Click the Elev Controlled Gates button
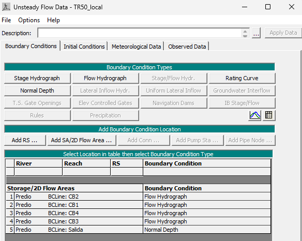This screenshot has width=302, height=241. click(105, 103)
